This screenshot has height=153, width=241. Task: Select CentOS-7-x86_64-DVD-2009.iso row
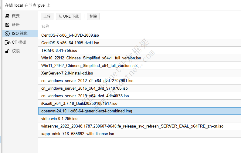[x=140, y=35]
